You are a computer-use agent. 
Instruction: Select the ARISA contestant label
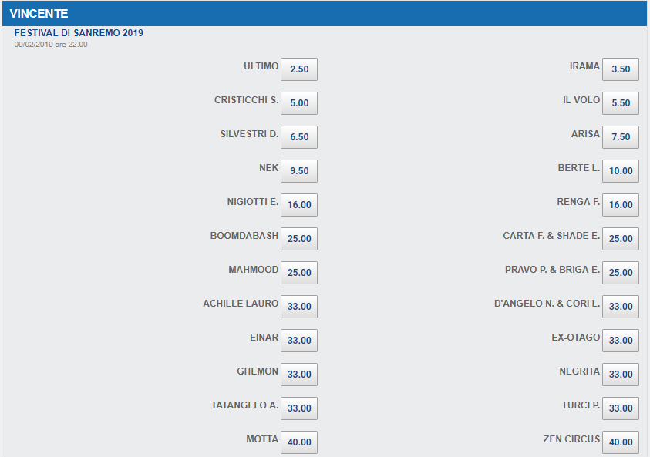pyautogui.click(x=585, y=134)
